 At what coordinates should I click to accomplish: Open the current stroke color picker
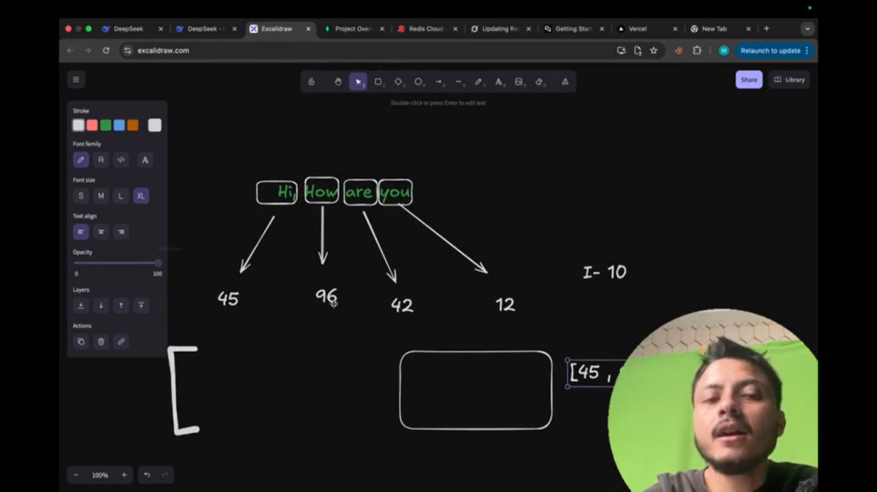[x=155, y=125]
